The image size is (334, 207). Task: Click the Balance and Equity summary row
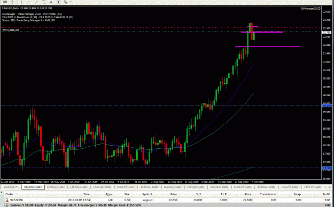coord(167,205)
